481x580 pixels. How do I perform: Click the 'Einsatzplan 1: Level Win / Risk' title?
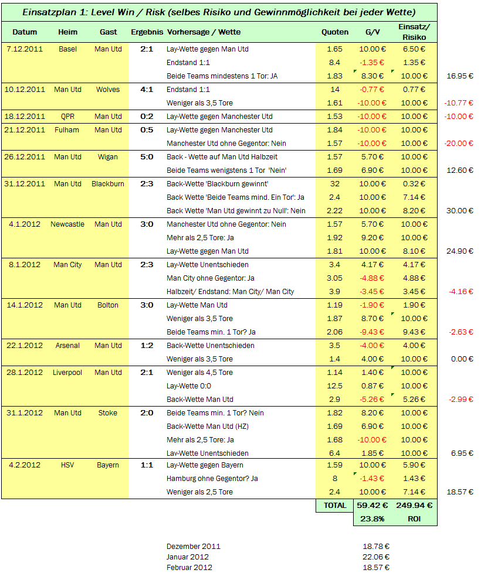pyautogui.click(x=219, y=12)
